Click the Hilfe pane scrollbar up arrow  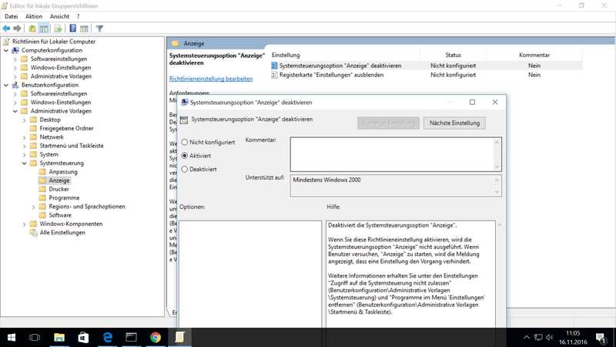click(500, 225)
